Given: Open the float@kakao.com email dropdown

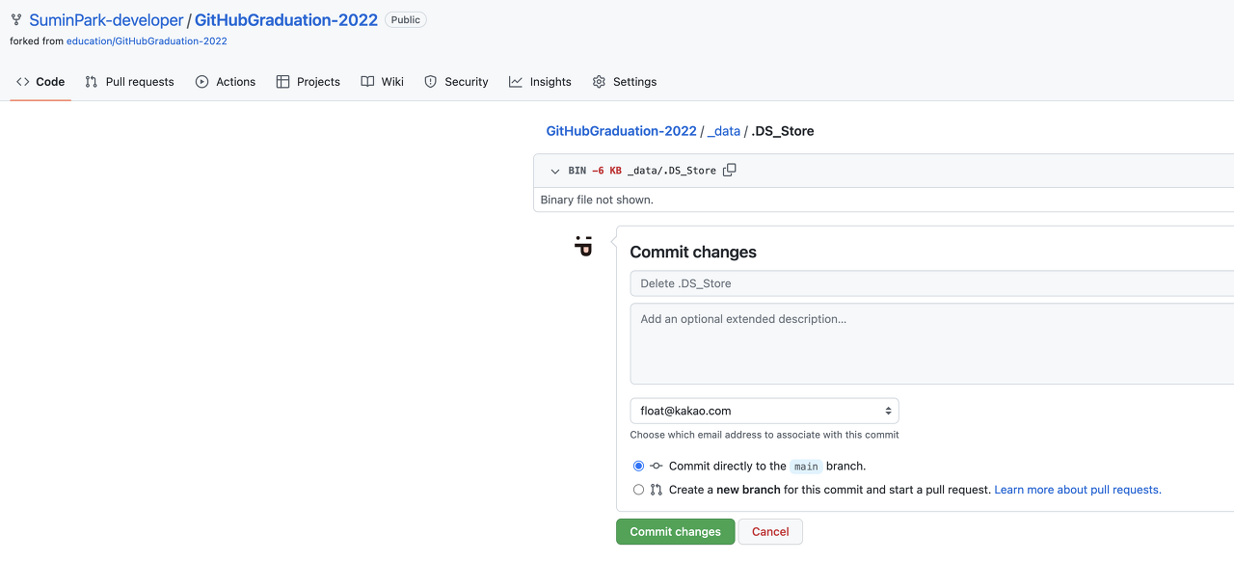Looking at the screenshot, I should (765, 411).
